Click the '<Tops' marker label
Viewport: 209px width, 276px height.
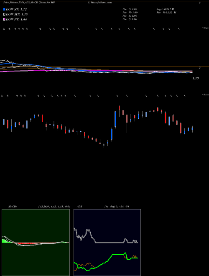(205, 28)
